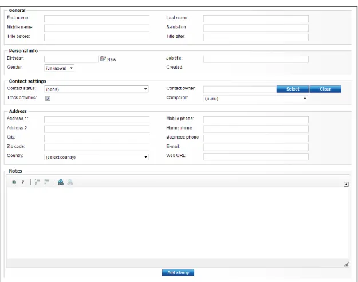
Task: Click the Created label
Action: [x=174, y=67]
